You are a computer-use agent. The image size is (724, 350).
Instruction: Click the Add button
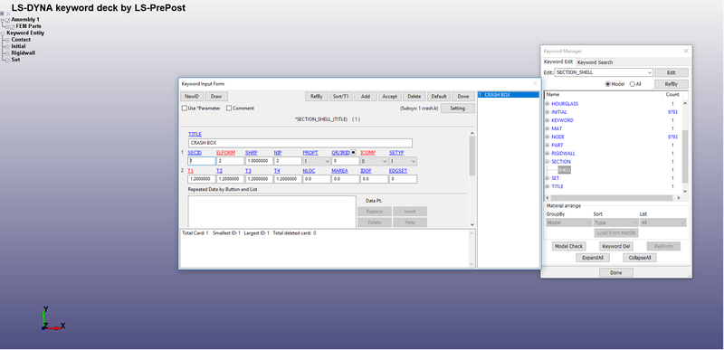coord(366,97)
